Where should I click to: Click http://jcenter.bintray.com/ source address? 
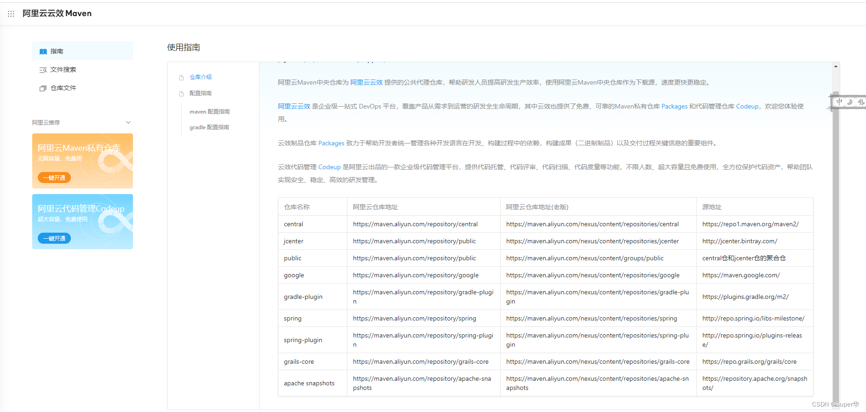740,241
